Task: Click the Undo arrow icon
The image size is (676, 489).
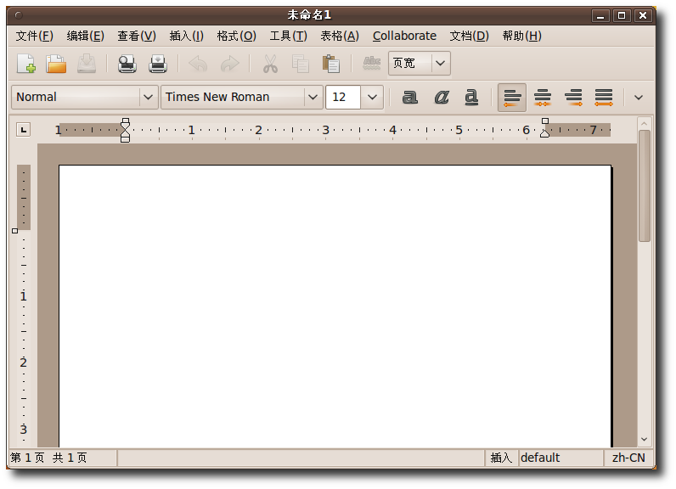Action: (x=199, y=64)
